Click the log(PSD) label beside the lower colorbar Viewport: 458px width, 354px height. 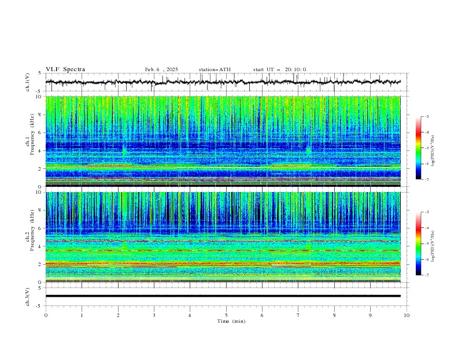pyautogui.click(x=433, y=246)
